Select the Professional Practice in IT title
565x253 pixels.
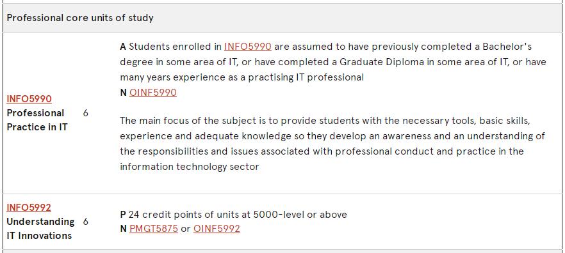point(37,120)
